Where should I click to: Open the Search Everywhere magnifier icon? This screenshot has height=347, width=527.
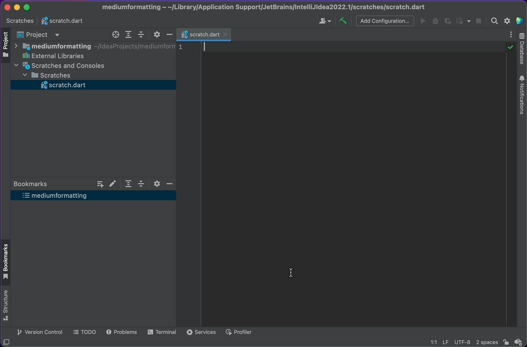click(x=494, y=21)
